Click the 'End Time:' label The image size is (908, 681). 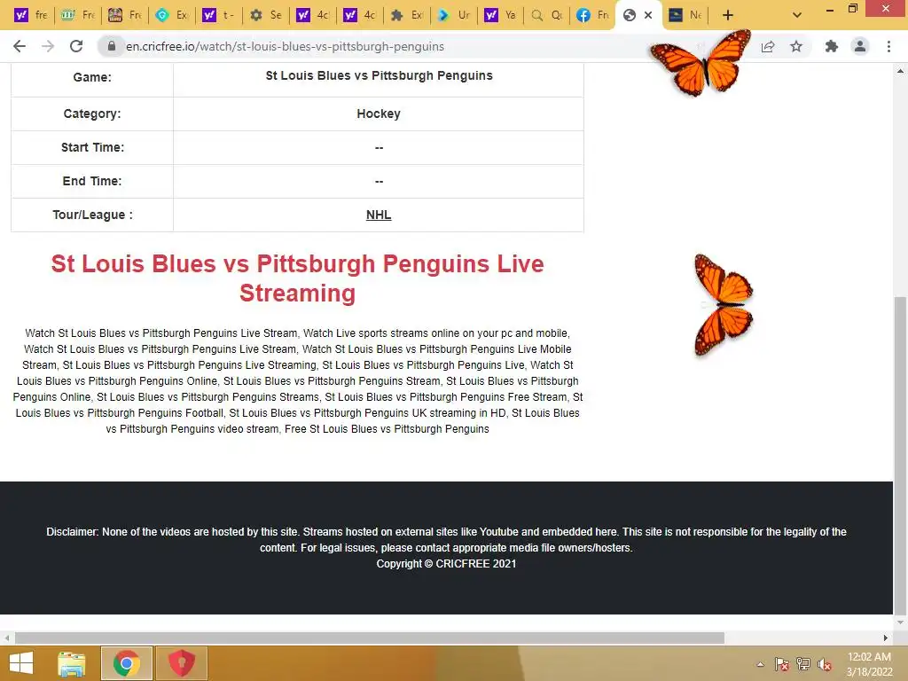(x=92, y=181)
